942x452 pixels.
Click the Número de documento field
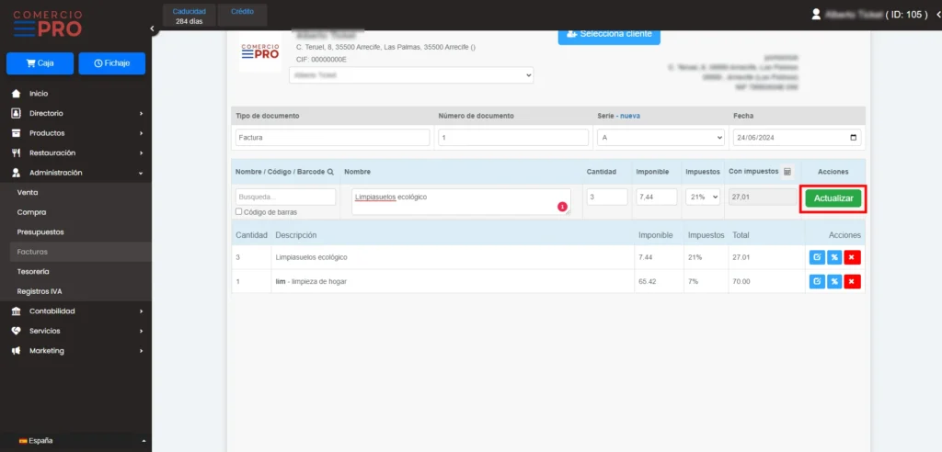(513, 138)
